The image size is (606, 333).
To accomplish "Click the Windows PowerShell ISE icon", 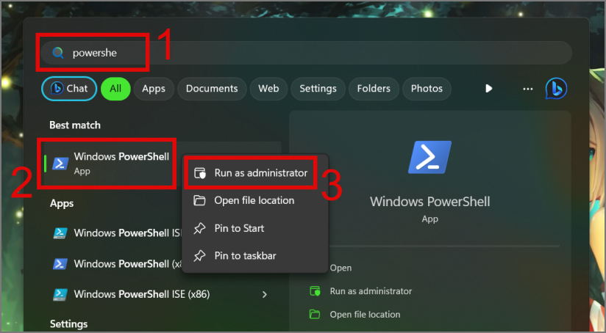I will [x=60, y=233].
